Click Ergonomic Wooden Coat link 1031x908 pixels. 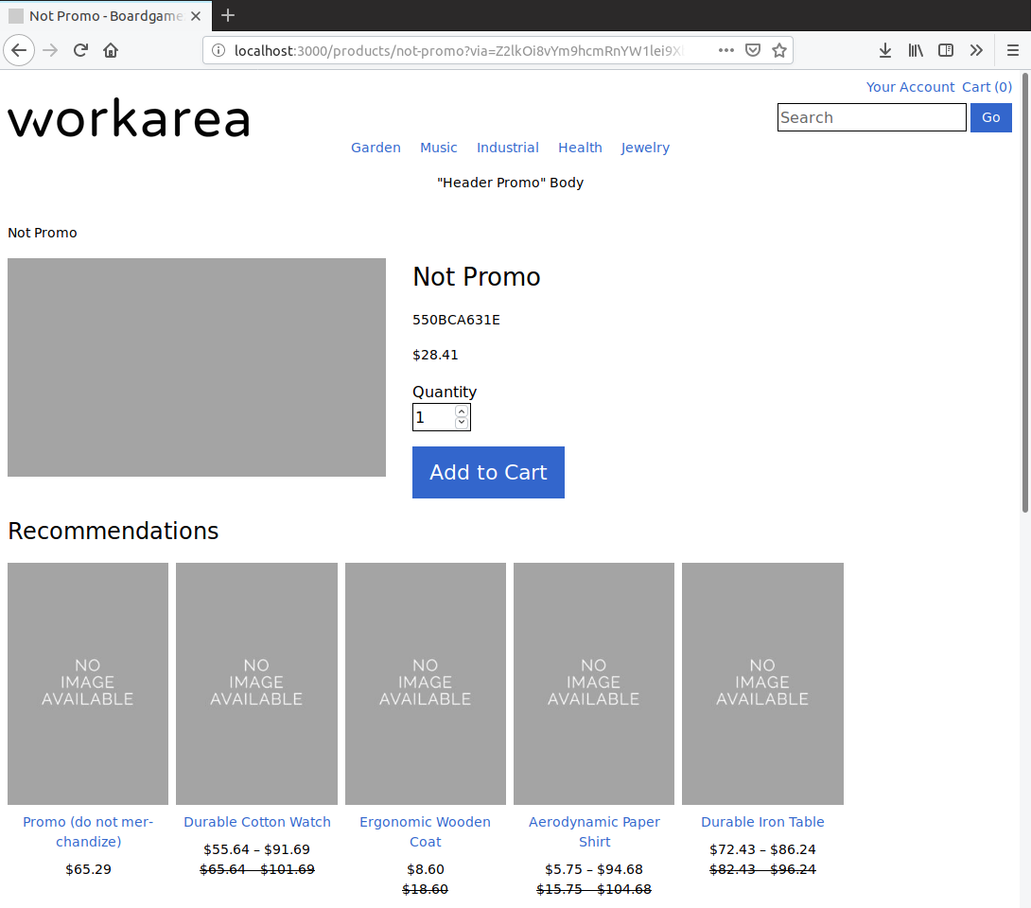pos(426,831)
